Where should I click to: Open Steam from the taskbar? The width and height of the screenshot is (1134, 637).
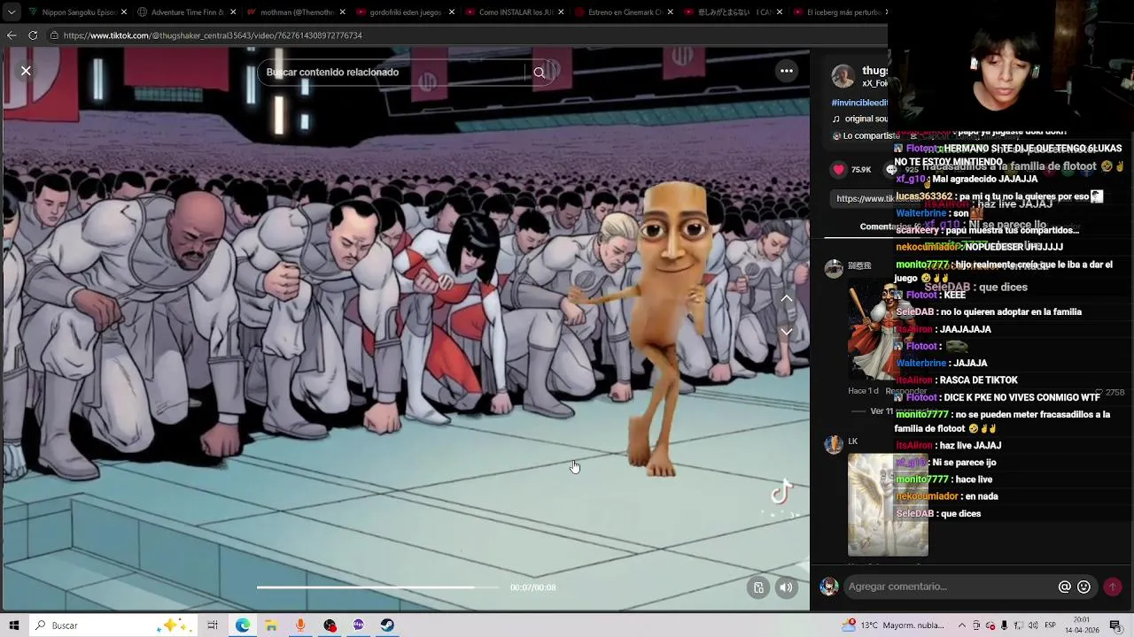(x=387, y=625)
